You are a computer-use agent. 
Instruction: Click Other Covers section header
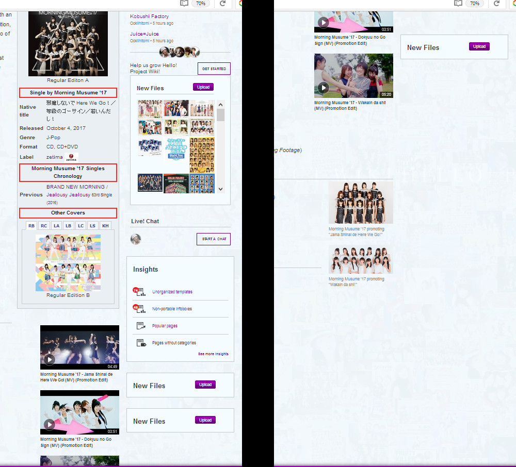(68, 213)
